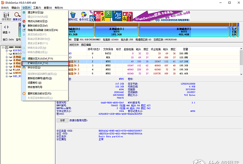Click the trash icon beside 删除当前分区(Del)
Screen dimensions: 243x164
(24, 26)
